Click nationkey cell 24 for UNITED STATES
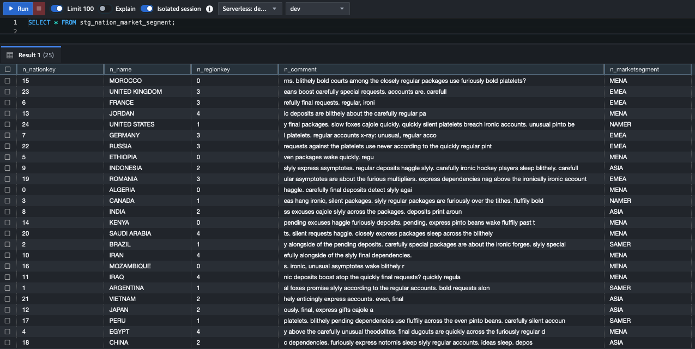 click(60, 124)
